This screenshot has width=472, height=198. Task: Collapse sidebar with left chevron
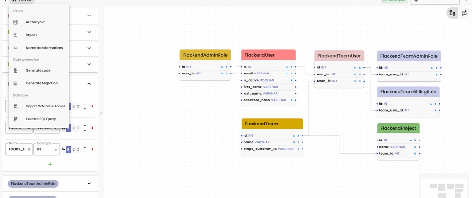pyautogui.click(x=101, y=114)
